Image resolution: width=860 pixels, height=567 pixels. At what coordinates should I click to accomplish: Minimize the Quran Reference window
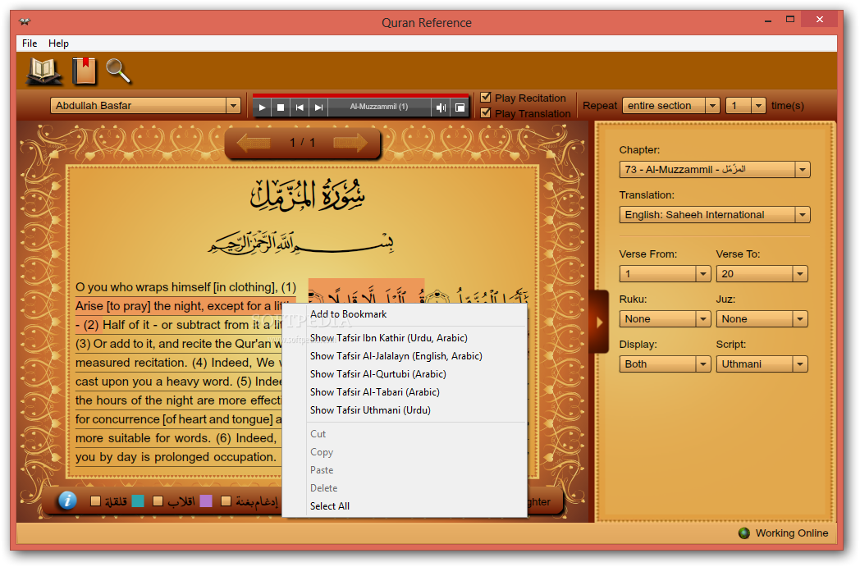point(768,21)
